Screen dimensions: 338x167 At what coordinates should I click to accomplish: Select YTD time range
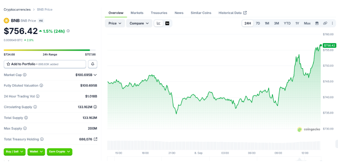[x=287, y=23]
